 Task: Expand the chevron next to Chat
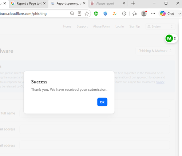click(x=179, y=14)
